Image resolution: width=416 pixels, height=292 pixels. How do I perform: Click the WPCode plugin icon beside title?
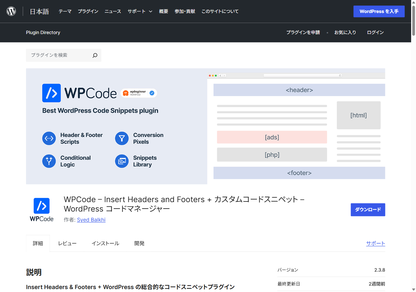click(42, 210)
